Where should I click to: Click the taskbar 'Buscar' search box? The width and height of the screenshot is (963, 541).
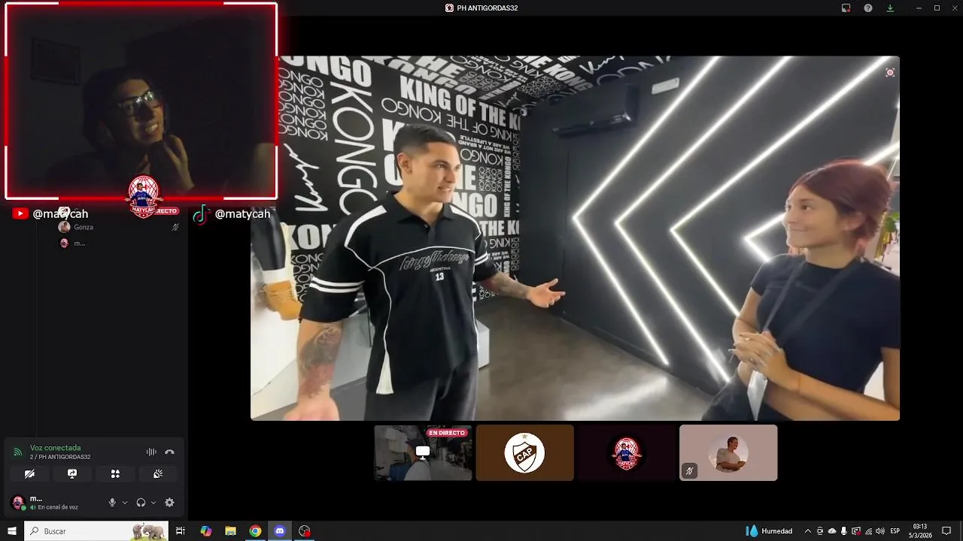click(96, 531)
